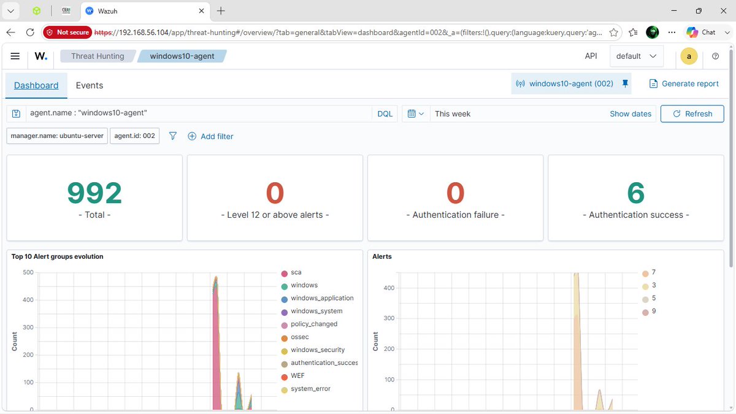736x414 pixels.
Task: Go back with browser back arrow
Action: click(11, 32)
